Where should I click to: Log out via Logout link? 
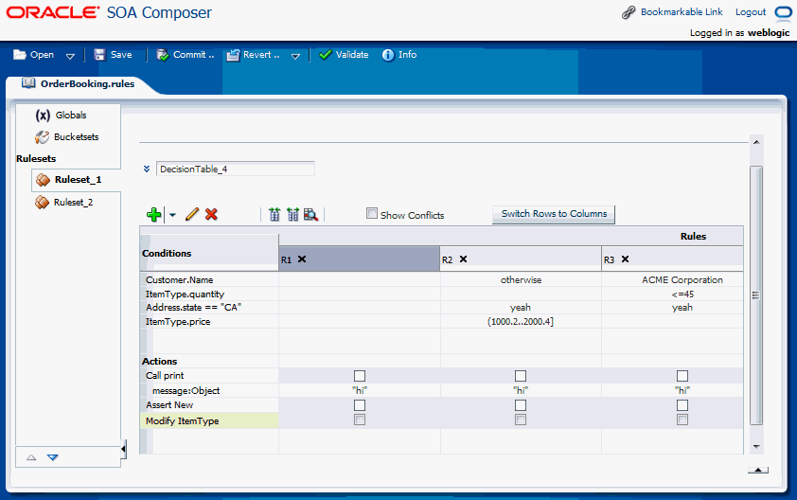click(751, 11)
